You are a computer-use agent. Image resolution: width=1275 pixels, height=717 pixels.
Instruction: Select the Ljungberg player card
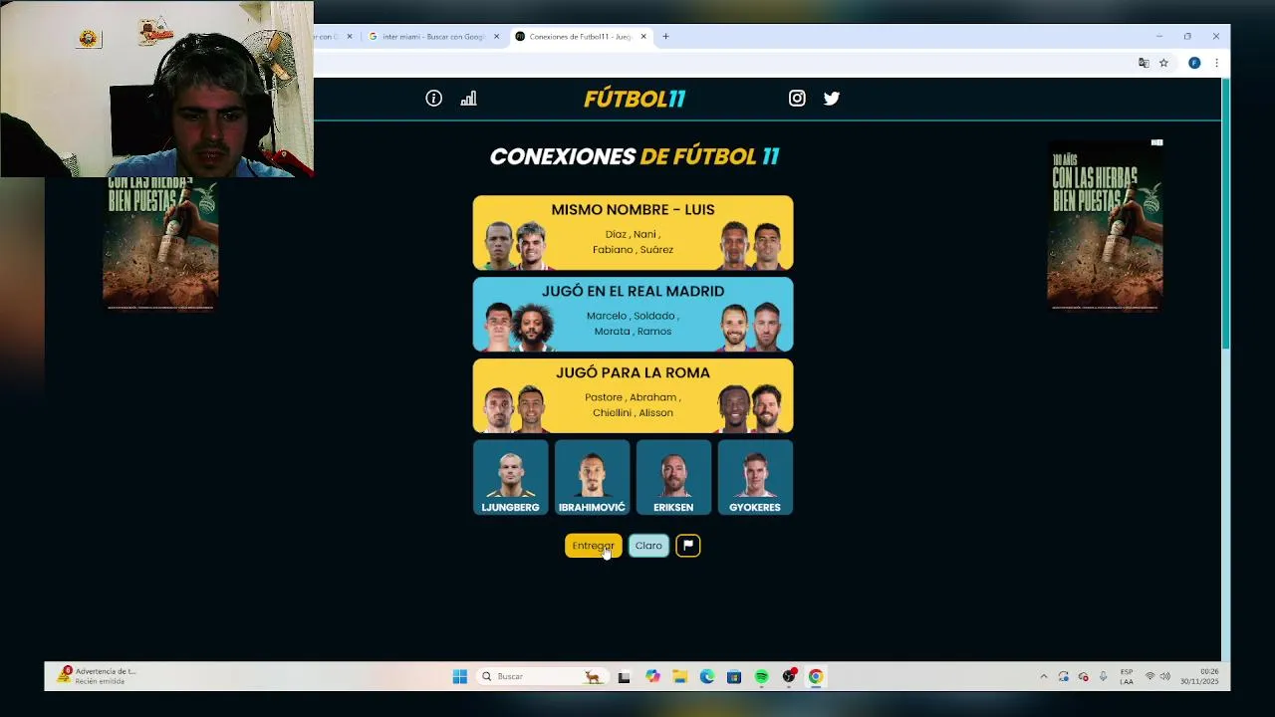click(510, 477)
